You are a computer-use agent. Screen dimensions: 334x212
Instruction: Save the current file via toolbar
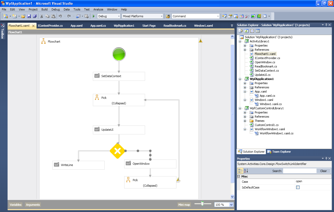29,16
